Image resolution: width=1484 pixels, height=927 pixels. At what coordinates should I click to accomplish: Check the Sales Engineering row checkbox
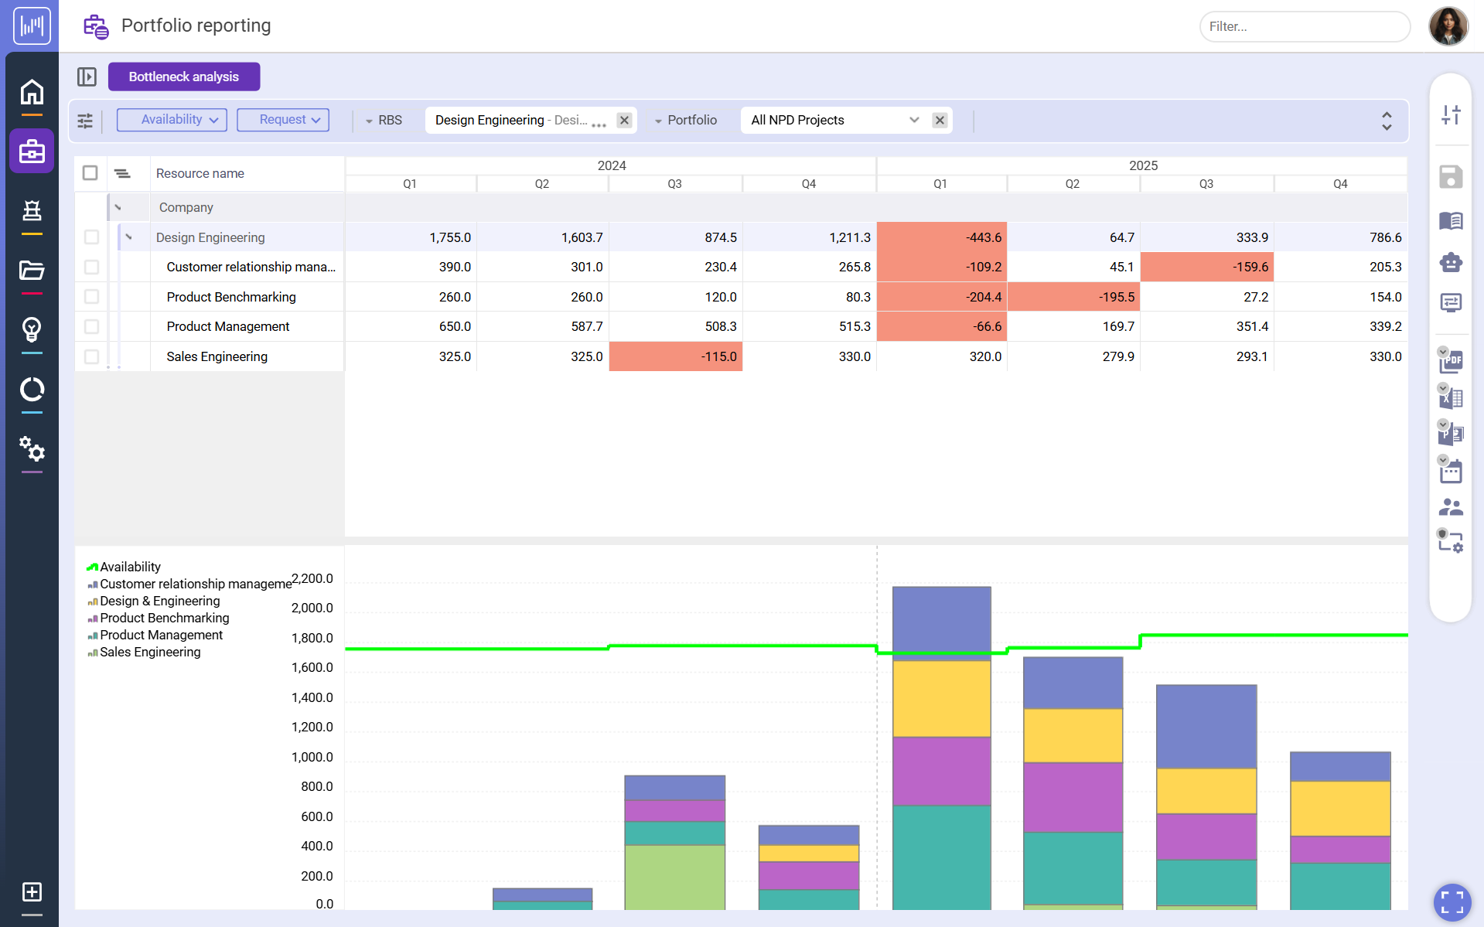tap(92, 356)
